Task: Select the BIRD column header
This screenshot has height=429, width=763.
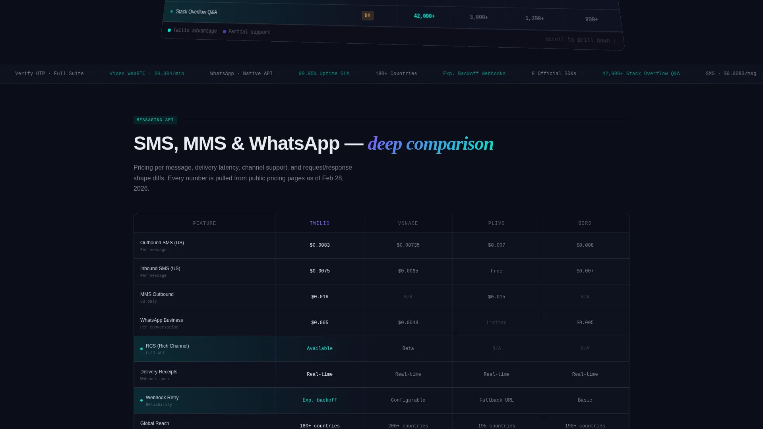Action: pos(585,223)
